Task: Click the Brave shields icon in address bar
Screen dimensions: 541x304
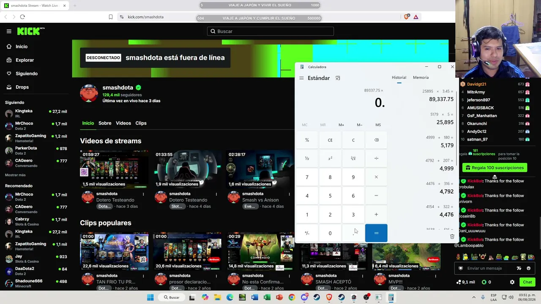Action: point(407,17)
